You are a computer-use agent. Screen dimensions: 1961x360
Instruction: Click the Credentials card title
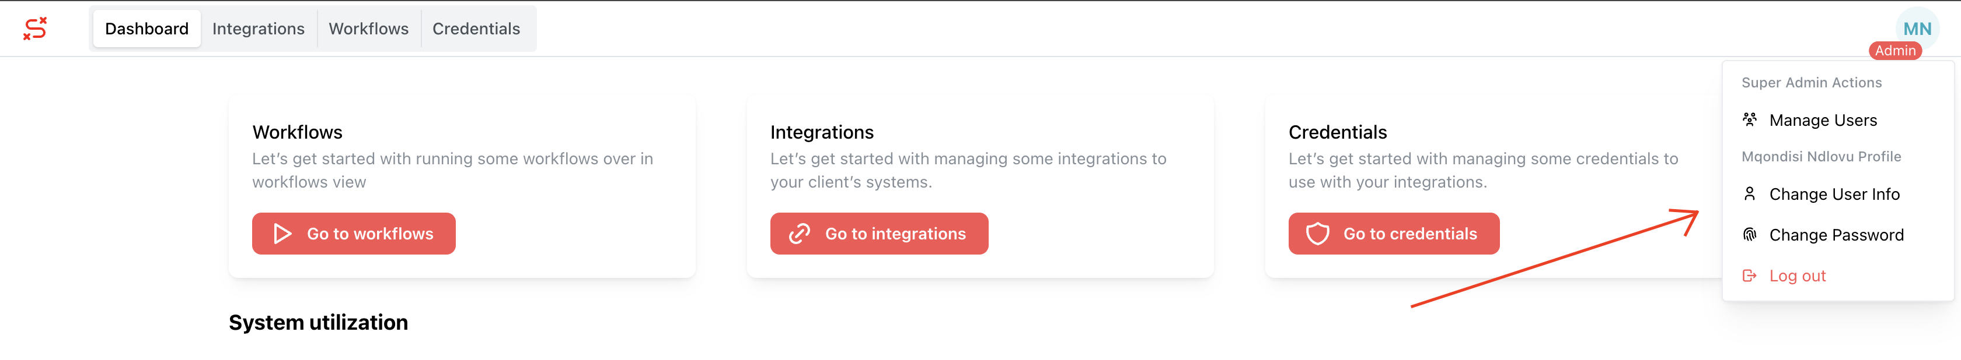click(1337, 132)
